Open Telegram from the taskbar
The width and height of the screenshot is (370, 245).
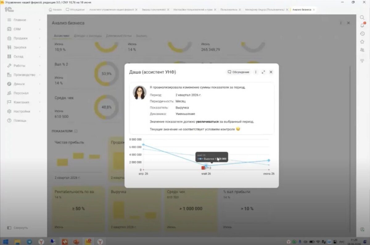(x=29, y=241)
